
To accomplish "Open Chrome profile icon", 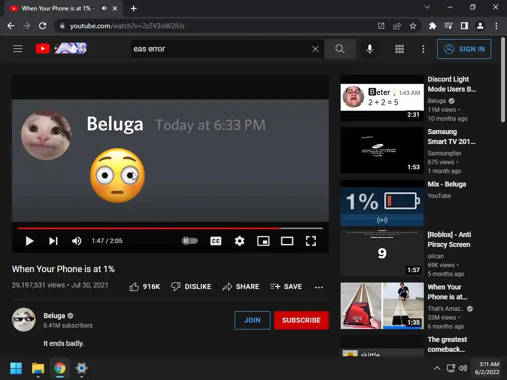I will pyautogui.click(x=480, y=26).
